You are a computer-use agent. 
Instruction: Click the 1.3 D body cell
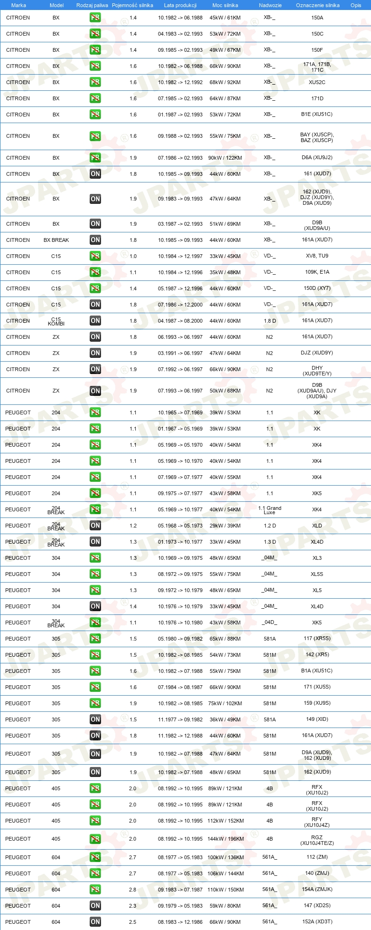pyautogui.click(x=269, y=542)
